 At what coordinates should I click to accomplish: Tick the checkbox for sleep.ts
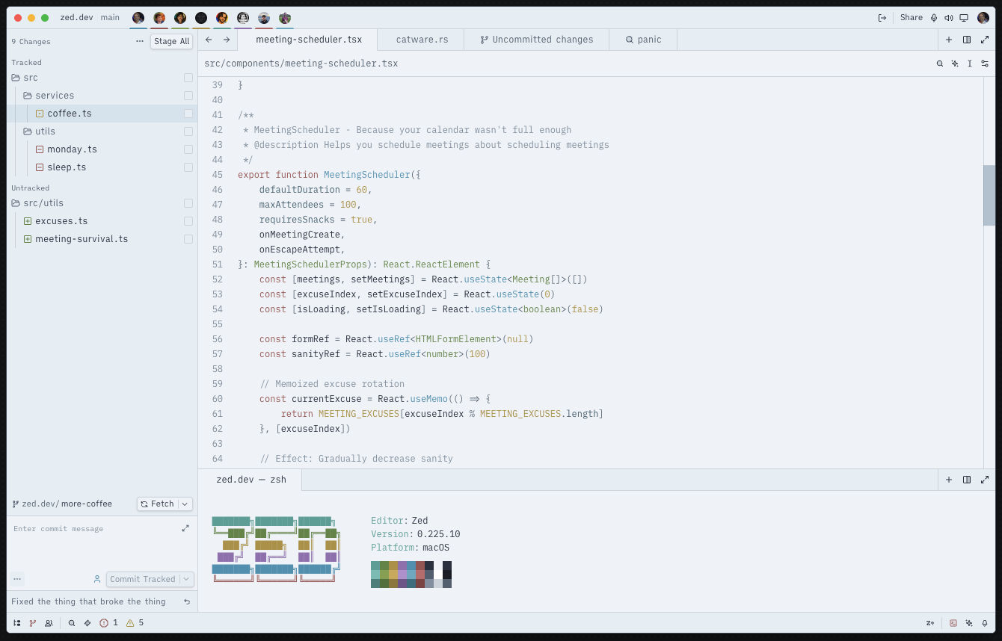188,167
